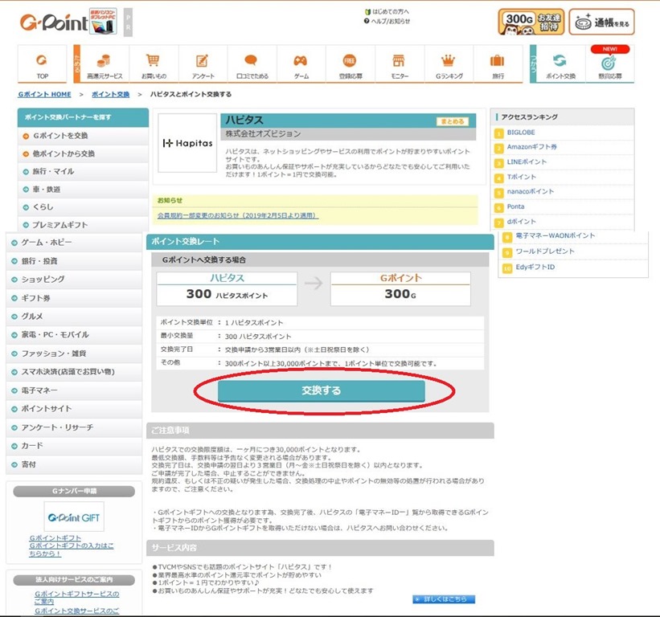Open ゲーム controller icon in top nav
The width and height of the screenshot is (660, 617).
pos(301,64)
